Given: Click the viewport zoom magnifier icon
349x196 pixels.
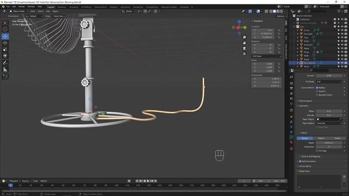Looking at the screenshot, I should pos(244,38).
